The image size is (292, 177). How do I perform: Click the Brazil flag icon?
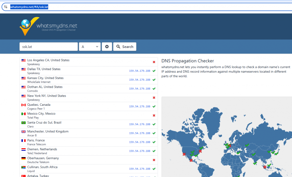click(x=23, y=123)
